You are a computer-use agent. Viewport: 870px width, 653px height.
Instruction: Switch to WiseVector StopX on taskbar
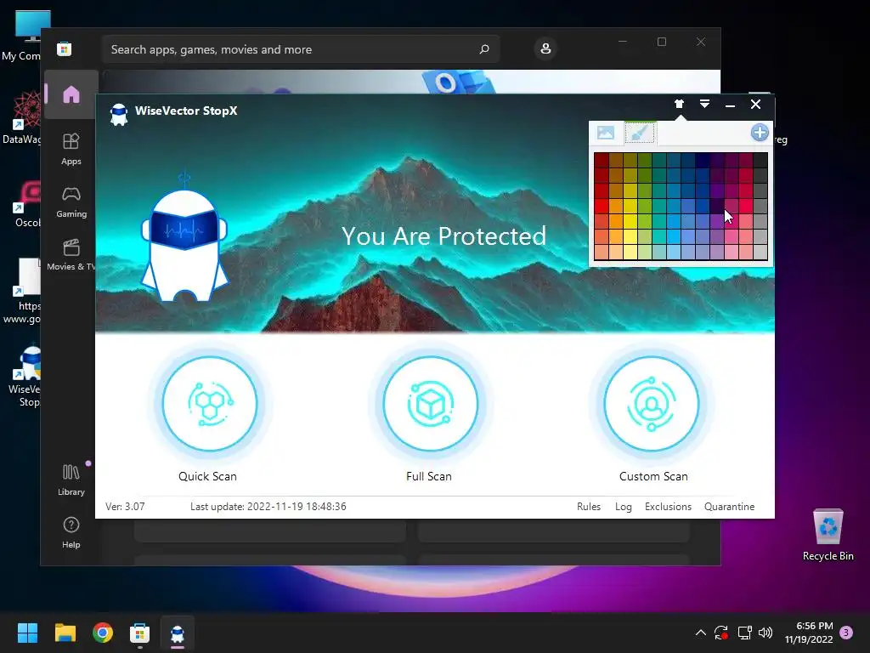click(178, 633)
